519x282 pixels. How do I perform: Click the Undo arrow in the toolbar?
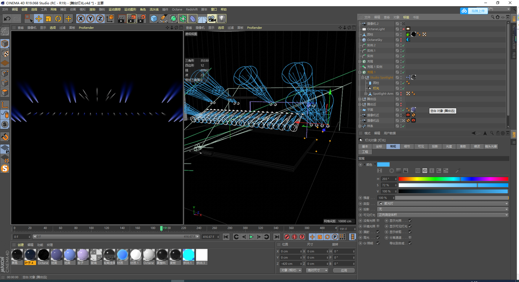(x=7, y=18)
